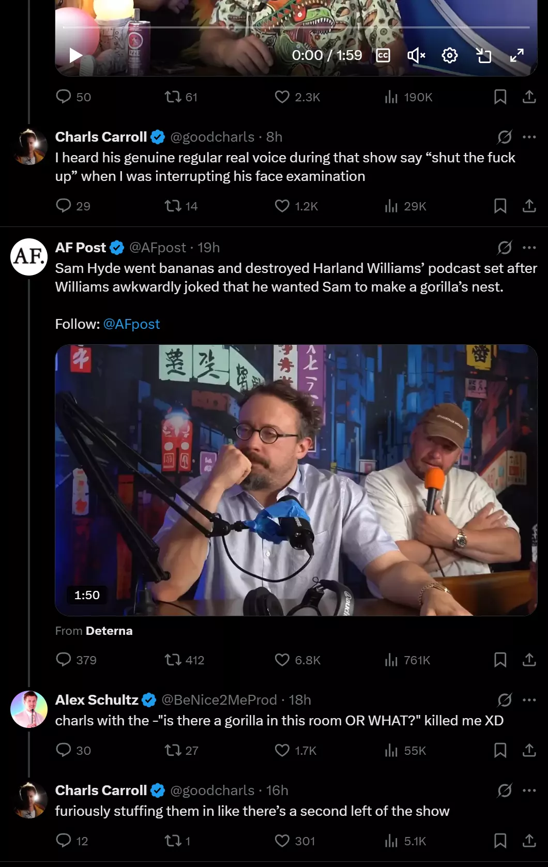Open more options on AF Post tweet
Viewport: 548px width, 867px height.
point(529,248)
